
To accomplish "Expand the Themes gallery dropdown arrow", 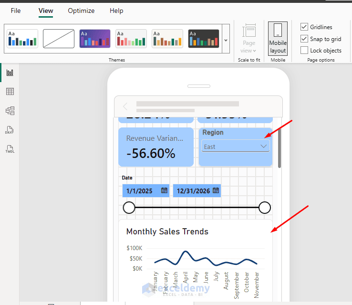I will [x=226, y=39].
